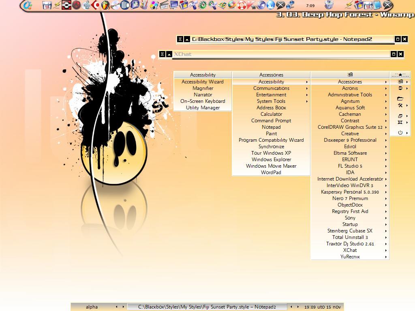Expand the Administrative Tools submenu

tap(350, 95)
